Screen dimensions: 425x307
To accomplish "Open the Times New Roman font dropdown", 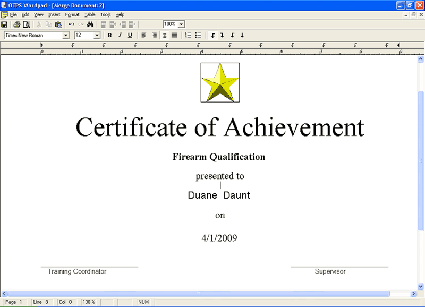I will coord(66,35).
